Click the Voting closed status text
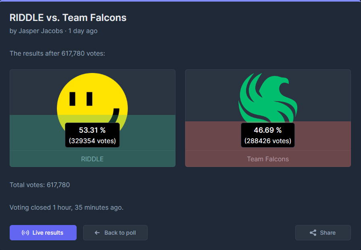Viewport: 361px width, 250px height. click(x=67, y=207)
